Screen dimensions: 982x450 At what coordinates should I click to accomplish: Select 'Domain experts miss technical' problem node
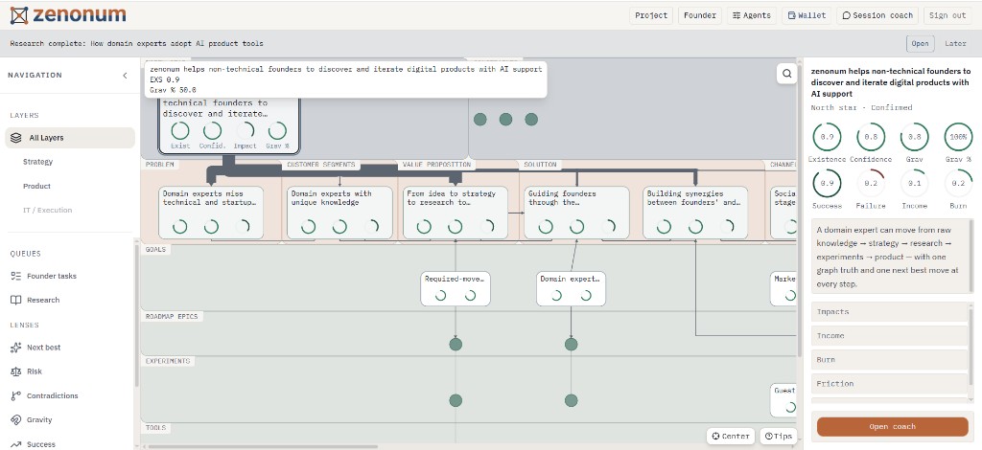pyautogui.click(x=211, y=213)
